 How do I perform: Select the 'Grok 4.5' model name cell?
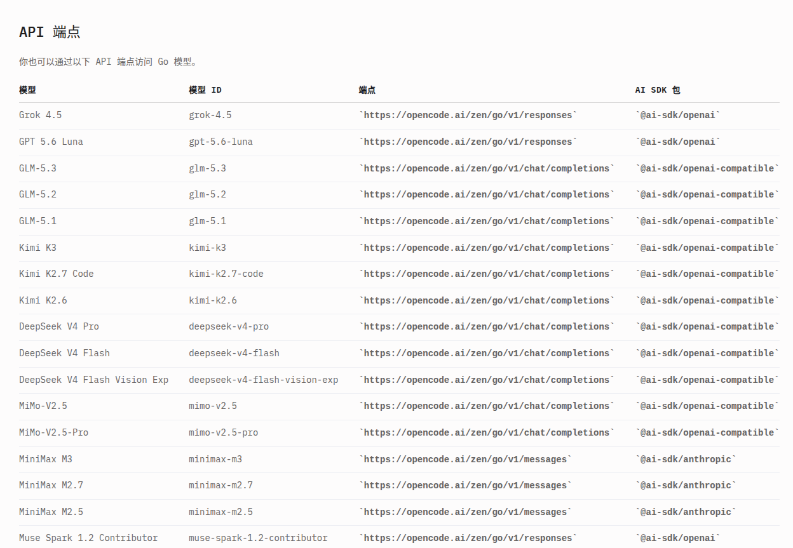click(x=41, y=115)
